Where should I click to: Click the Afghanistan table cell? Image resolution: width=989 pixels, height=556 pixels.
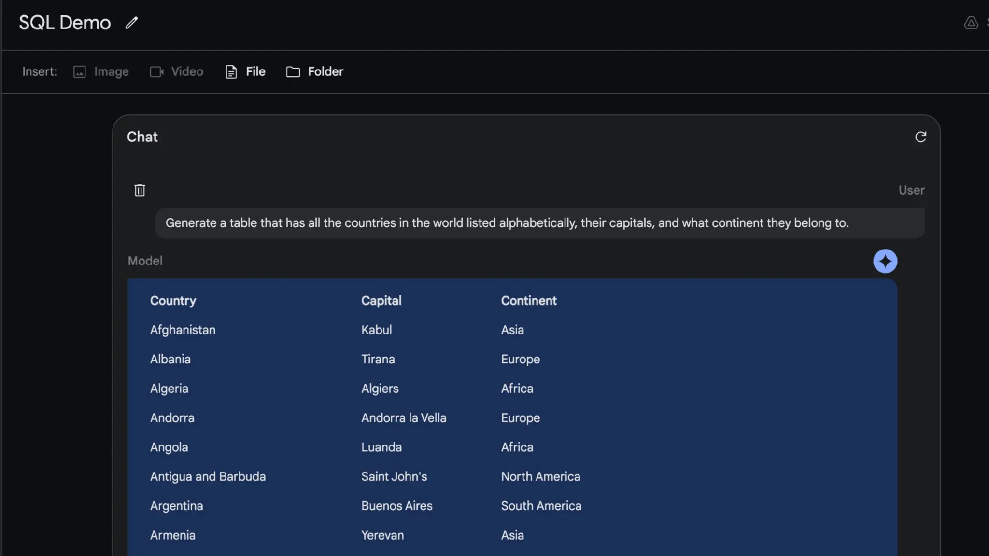coord(183,330)
